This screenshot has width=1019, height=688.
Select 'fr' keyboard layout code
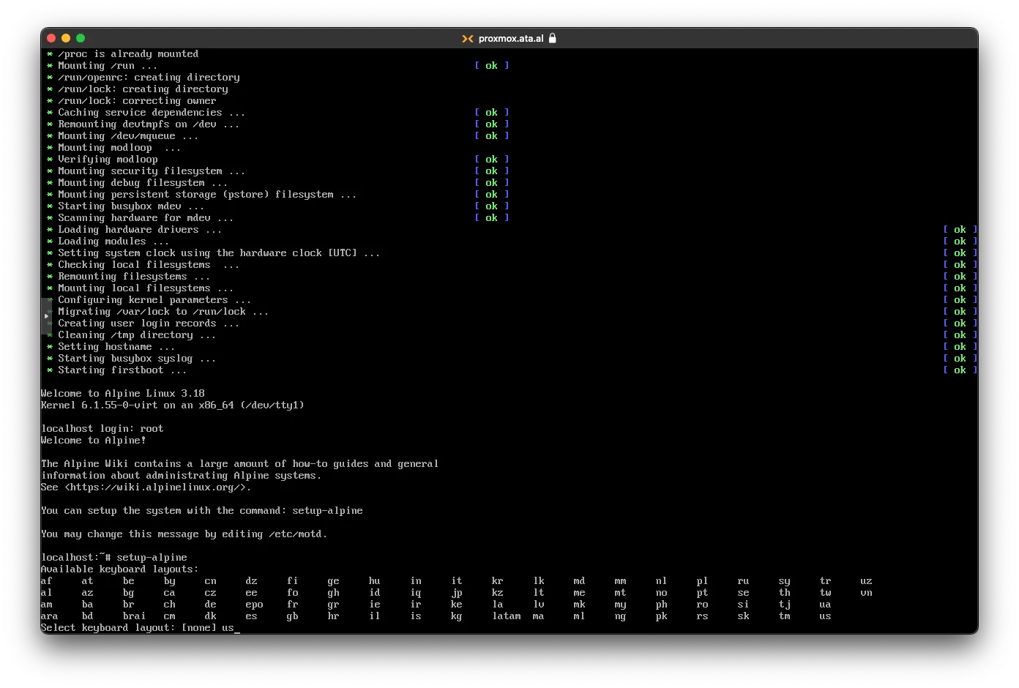click(293, 605)
